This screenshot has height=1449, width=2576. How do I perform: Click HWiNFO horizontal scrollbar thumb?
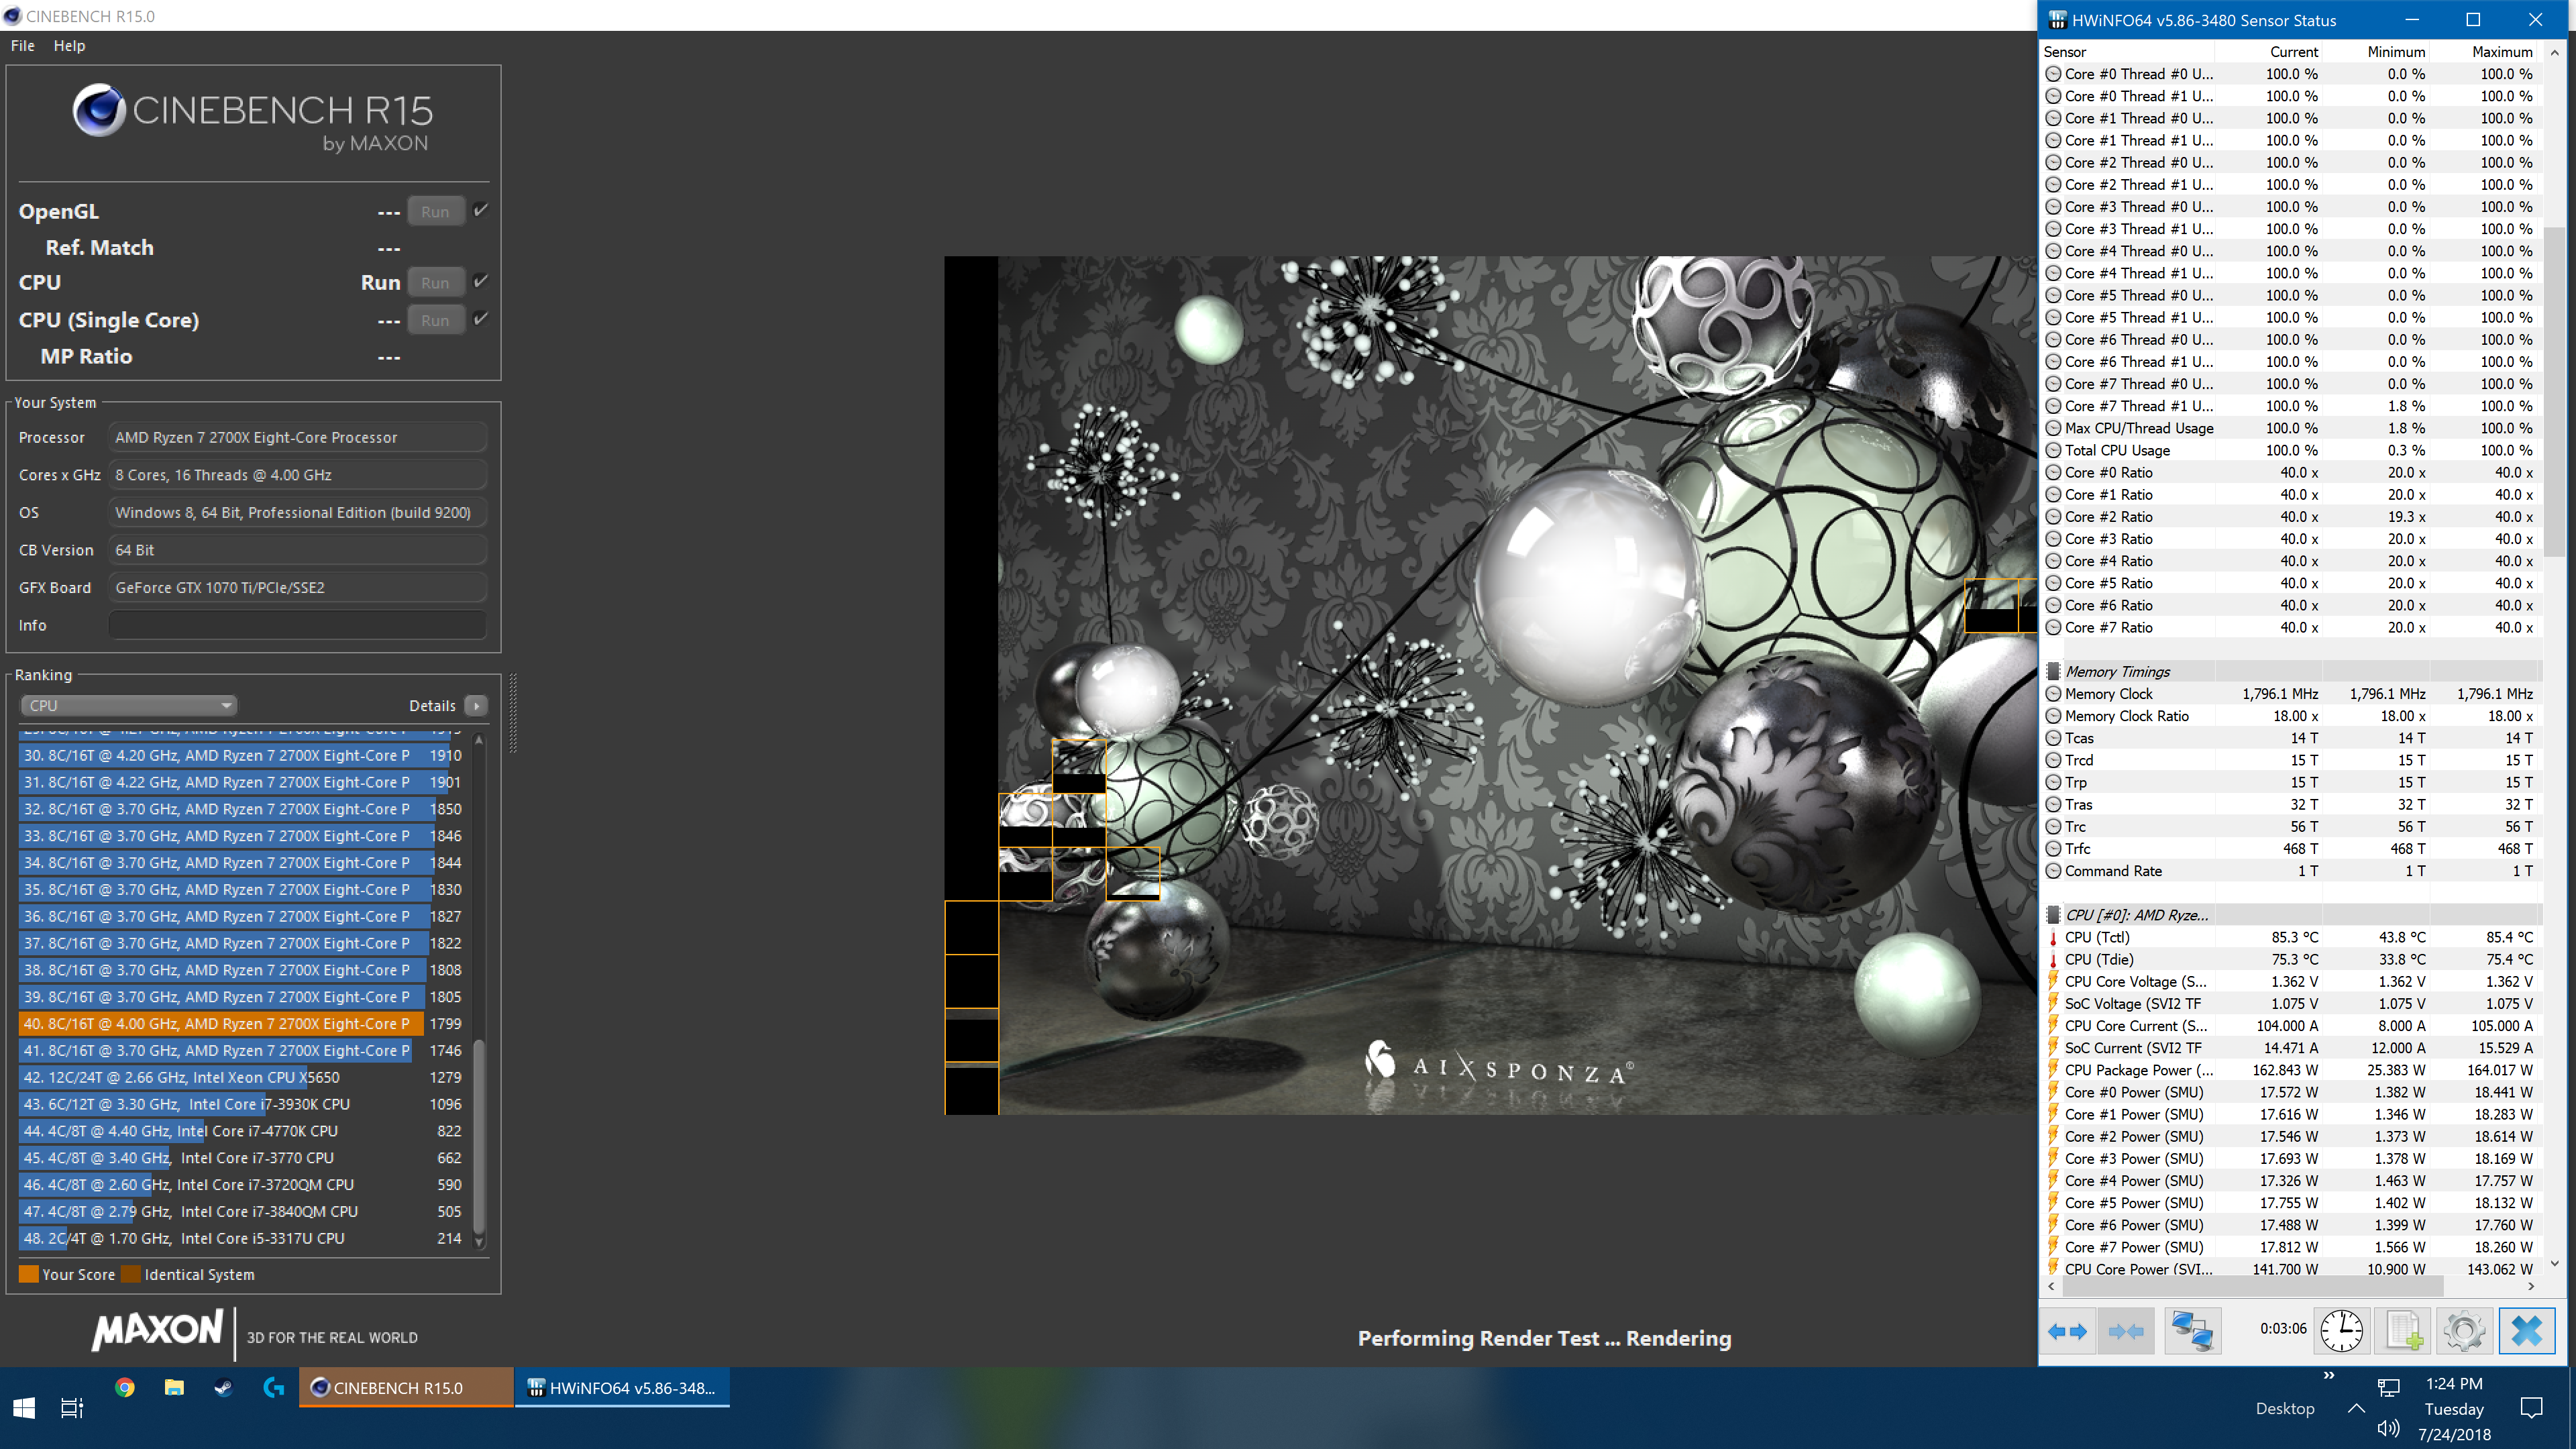pos(2253,1287)
